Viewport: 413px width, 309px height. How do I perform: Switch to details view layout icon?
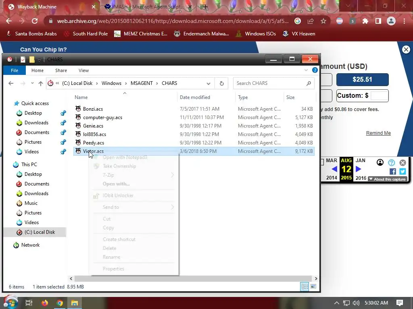coord(305,286)
